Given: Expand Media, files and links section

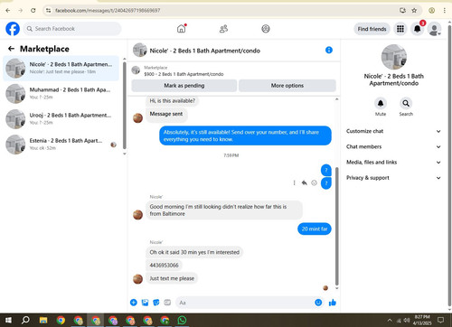Looking at the screenshot, I should (x=393, y=163).
